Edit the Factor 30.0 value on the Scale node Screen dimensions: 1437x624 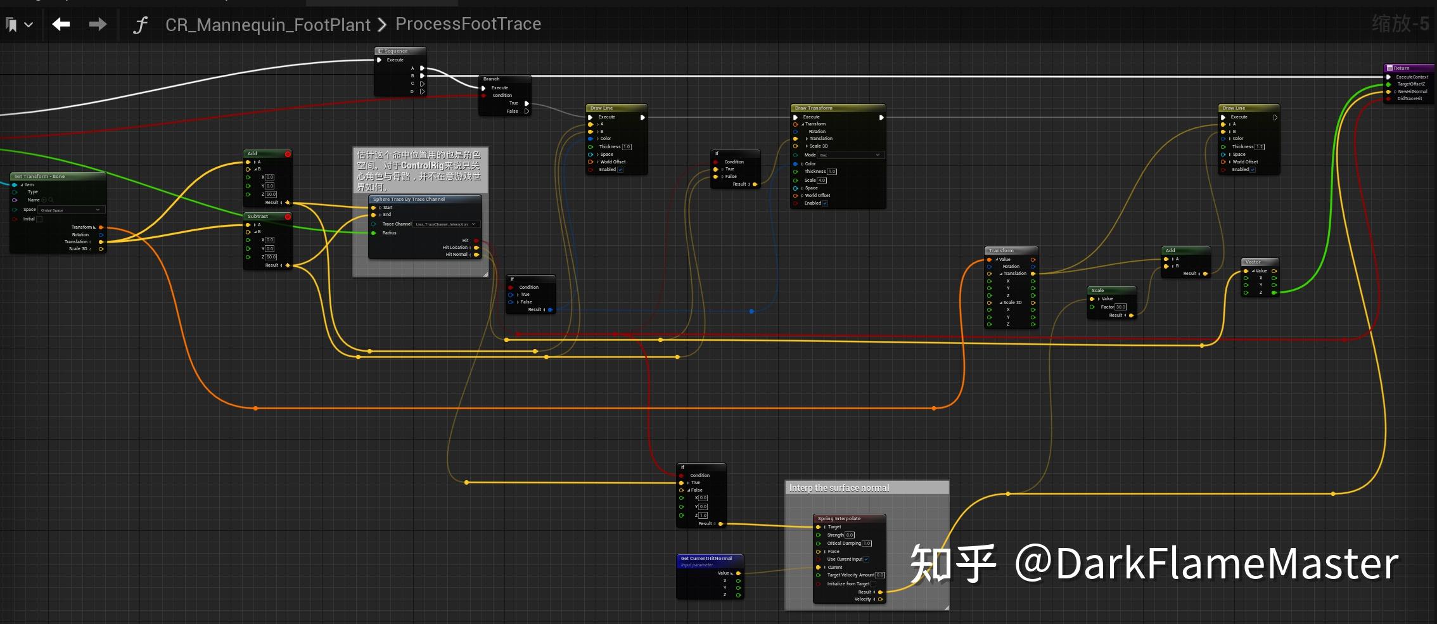pos(1121,307)
